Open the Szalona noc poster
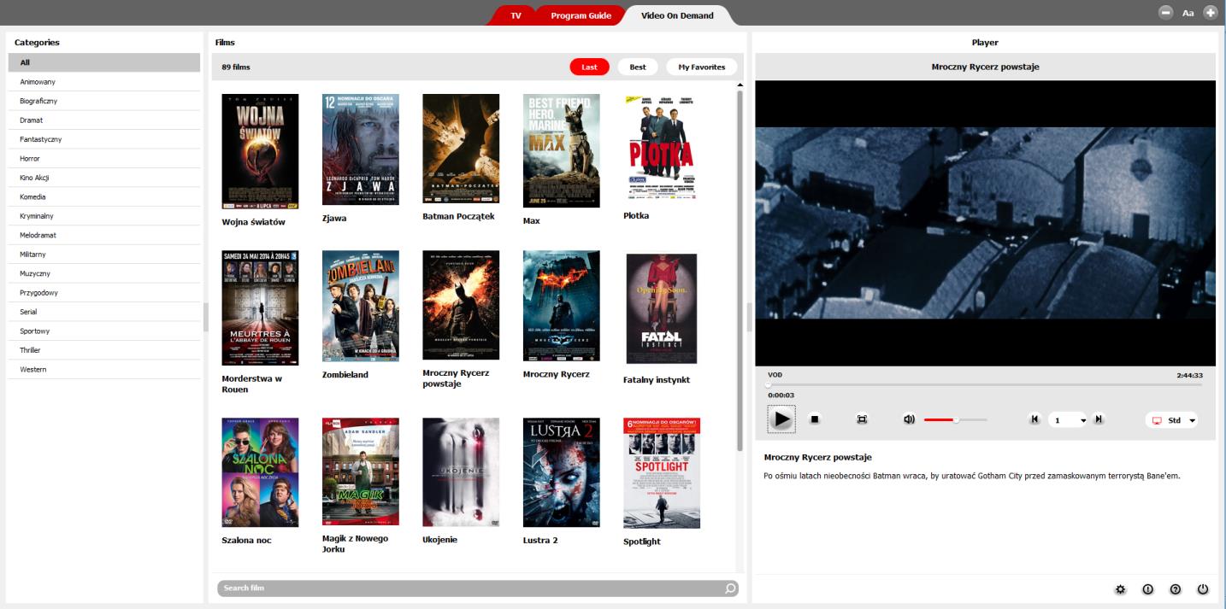The width and height of the screenshot is (1226, 609). coord(260,472)
